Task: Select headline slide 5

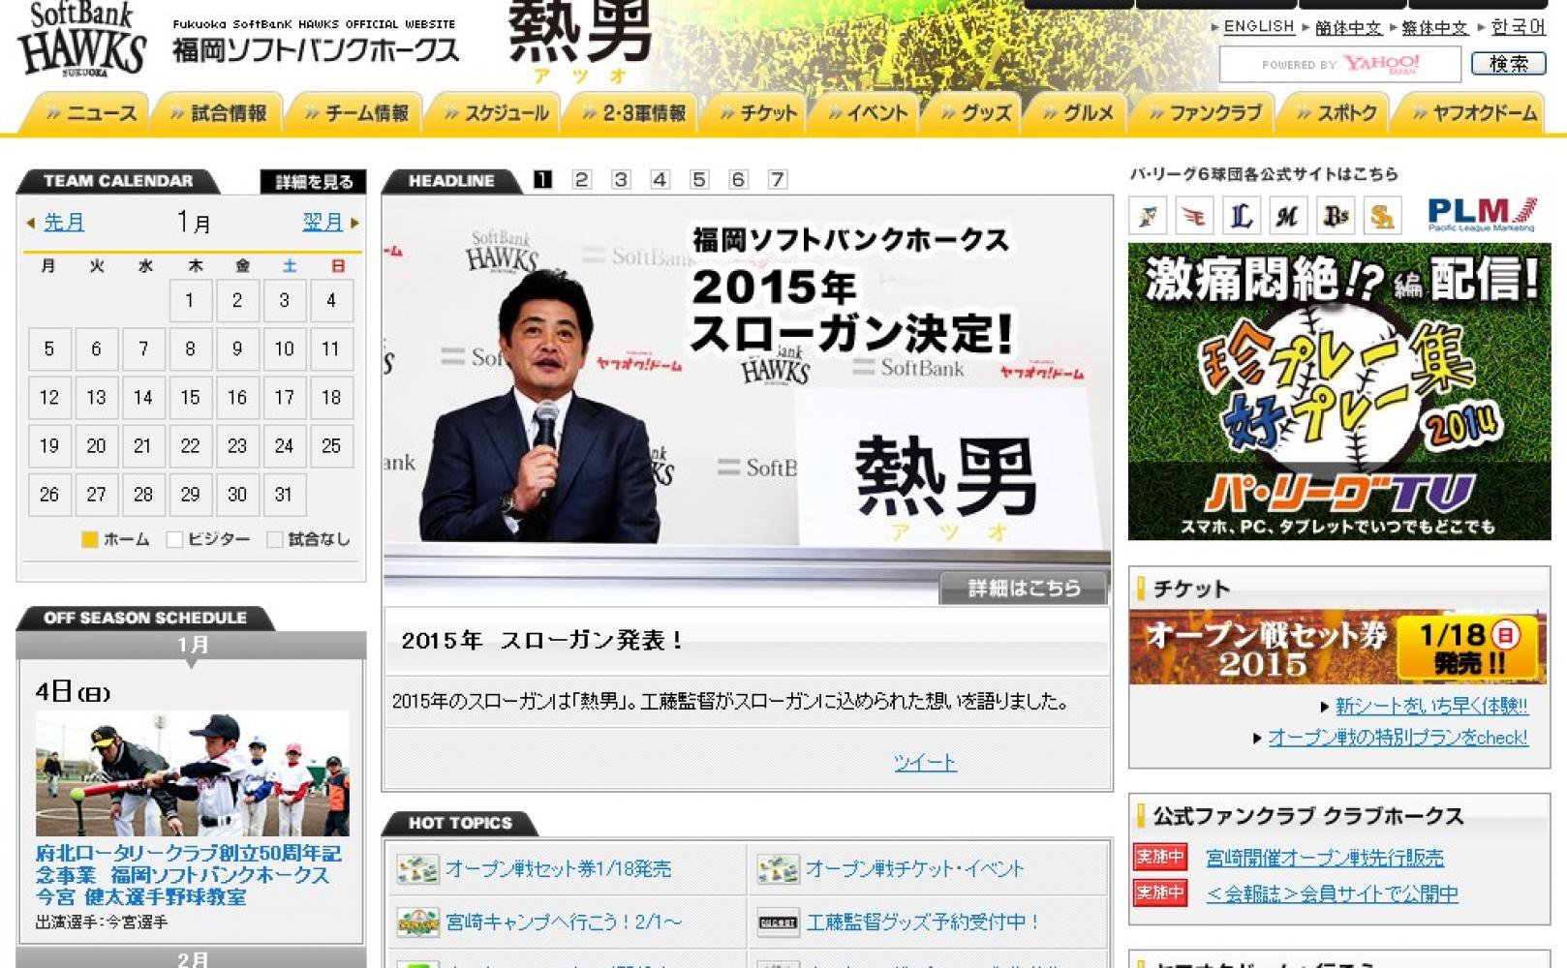Action: click(699, 180)
